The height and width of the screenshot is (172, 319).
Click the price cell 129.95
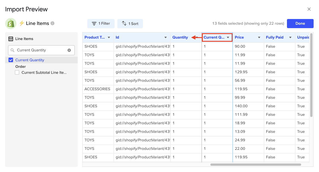(x=248, y=72)
